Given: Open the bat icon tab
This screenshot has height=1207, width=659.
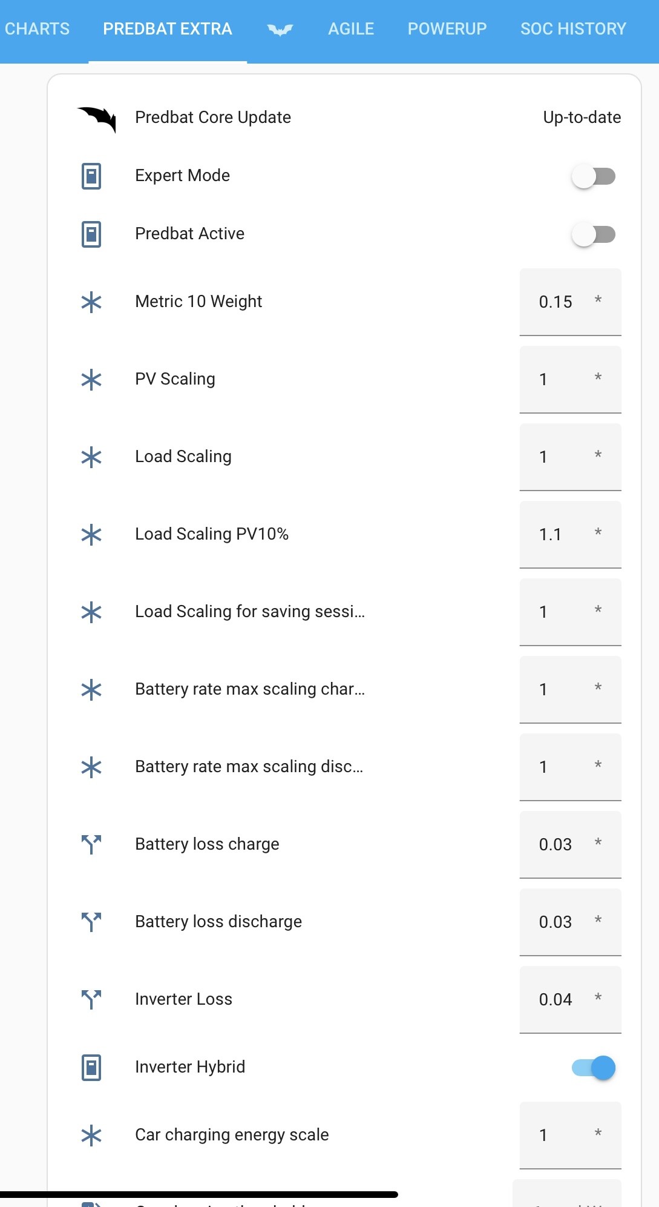Looking at the screenshot, I should 280,29.
